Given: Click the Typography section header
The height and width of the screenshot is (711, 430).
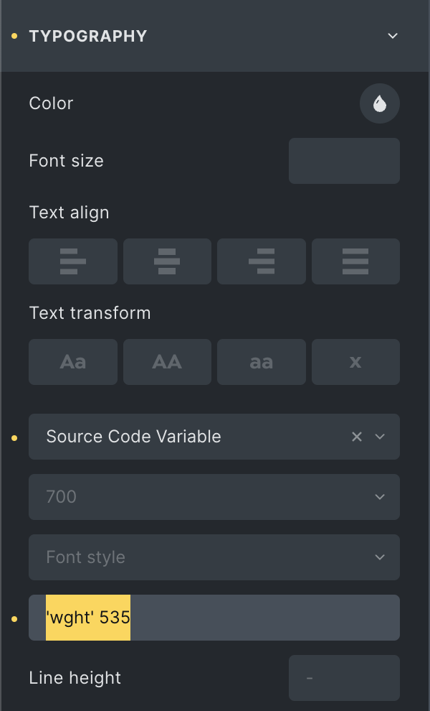Looking at the screenshot, I should point(88,36).
